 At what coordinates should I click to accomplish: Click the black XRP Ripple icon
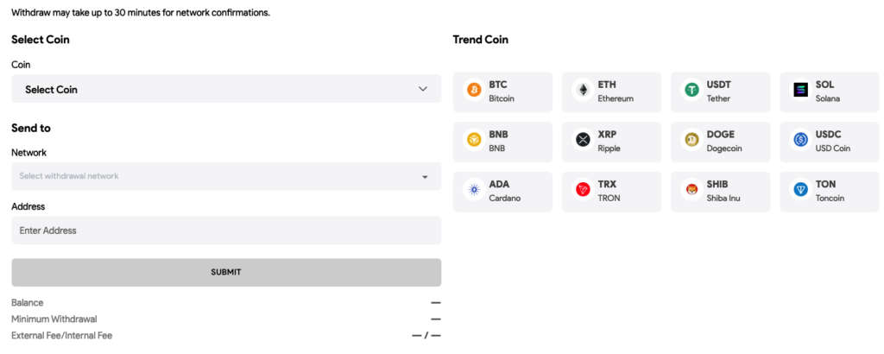(x=583, y=140)
